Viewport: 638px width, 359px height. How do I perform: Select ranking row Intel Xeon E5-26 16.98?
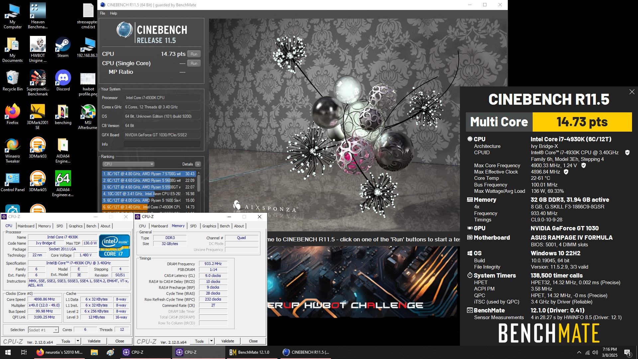point(149,193)
